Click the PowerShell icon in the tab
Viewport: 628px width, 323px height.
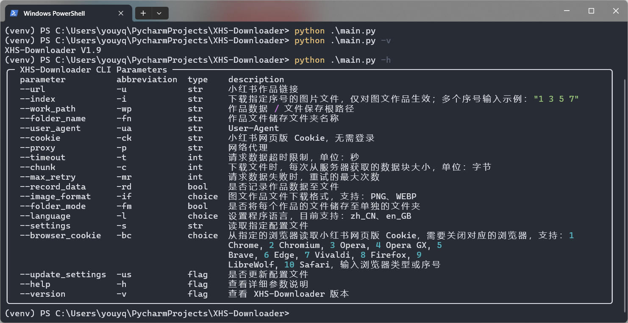(x=14, y=13)
